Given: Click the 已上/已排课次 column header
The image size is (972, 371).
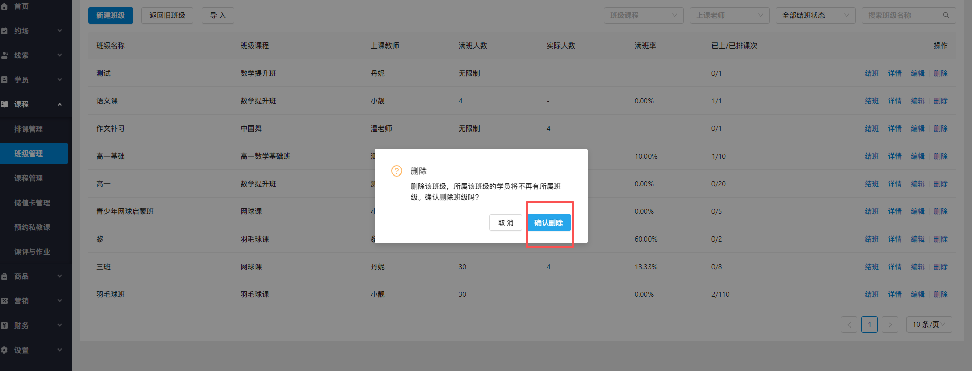Looking at the screenshot, I should click(x=735, y=46).
